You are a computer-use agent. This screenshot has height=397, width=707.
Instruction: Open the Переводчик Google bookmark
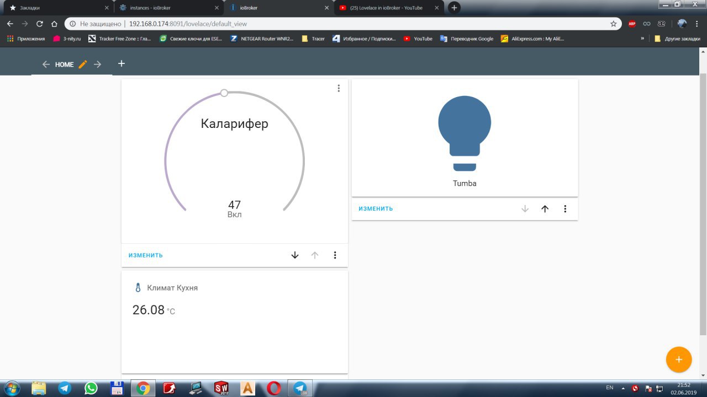point(467,39)
